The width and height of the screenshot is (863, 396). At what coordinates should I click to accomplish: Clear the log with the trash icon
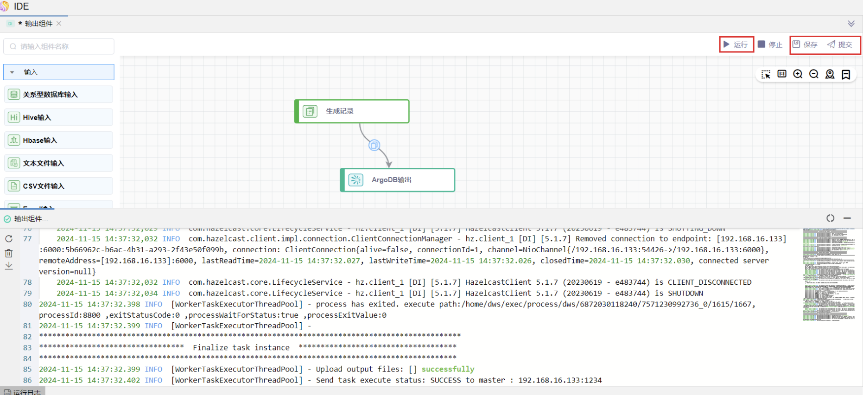(x=9, y=253)
